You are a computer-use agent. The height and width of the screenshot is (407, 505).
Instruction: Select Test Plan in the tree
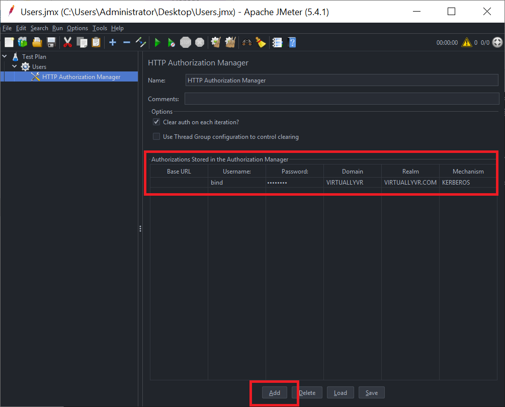pyautogui.click(x=34, y=56)
